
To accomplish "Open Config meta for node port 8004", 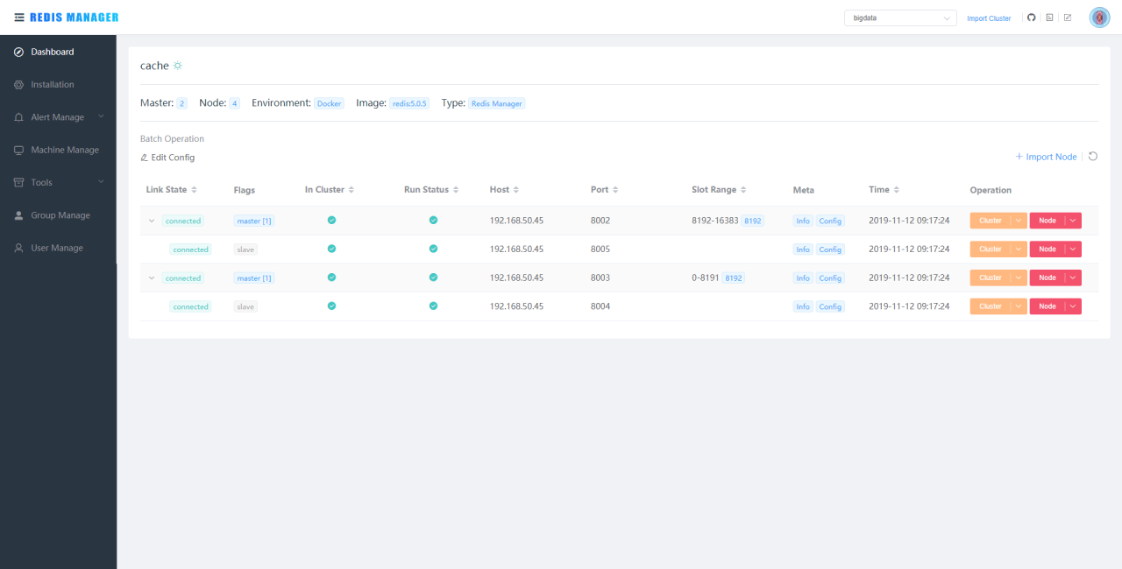I will coord(830,306).
